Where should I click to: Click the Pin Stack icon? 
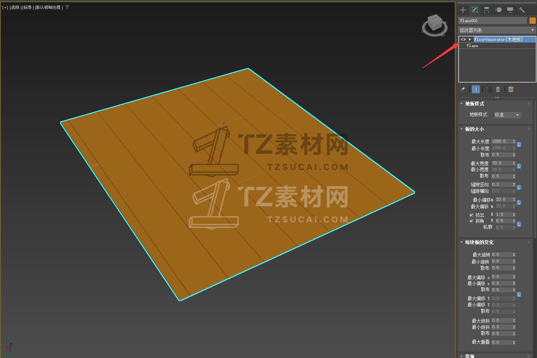(x=463, y=89)
